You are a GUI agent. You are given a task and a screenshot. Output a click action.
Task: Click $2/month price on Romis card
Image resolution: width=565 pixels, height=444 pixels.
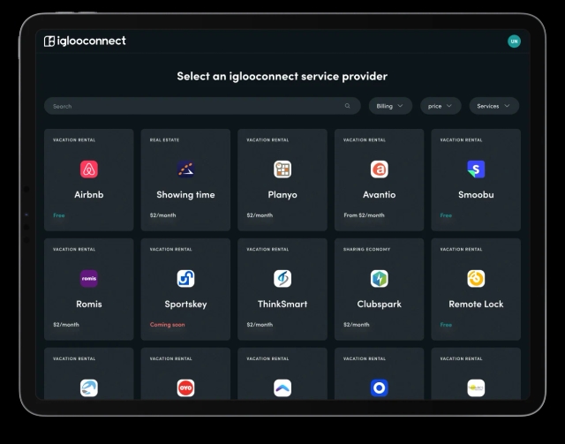tap(66, 324)
